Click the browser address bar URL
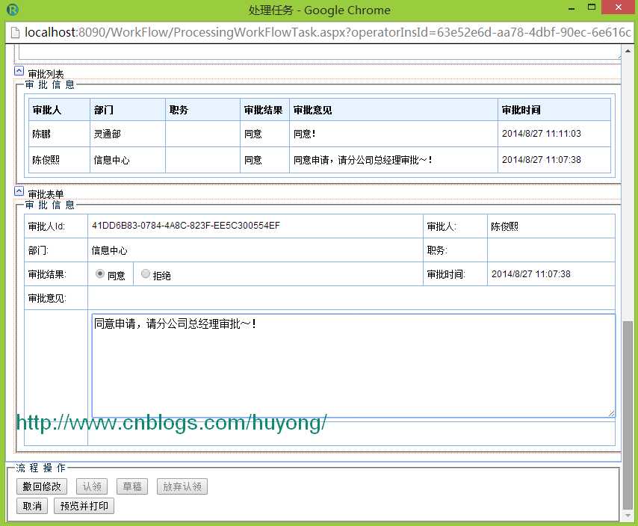The width and height of the screenshot is (638, 526). click(327, 32)
